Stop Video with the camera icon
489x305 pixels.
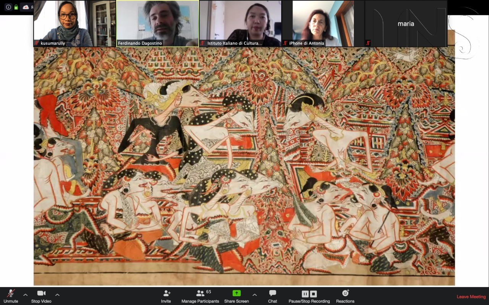tap(41, 295)
